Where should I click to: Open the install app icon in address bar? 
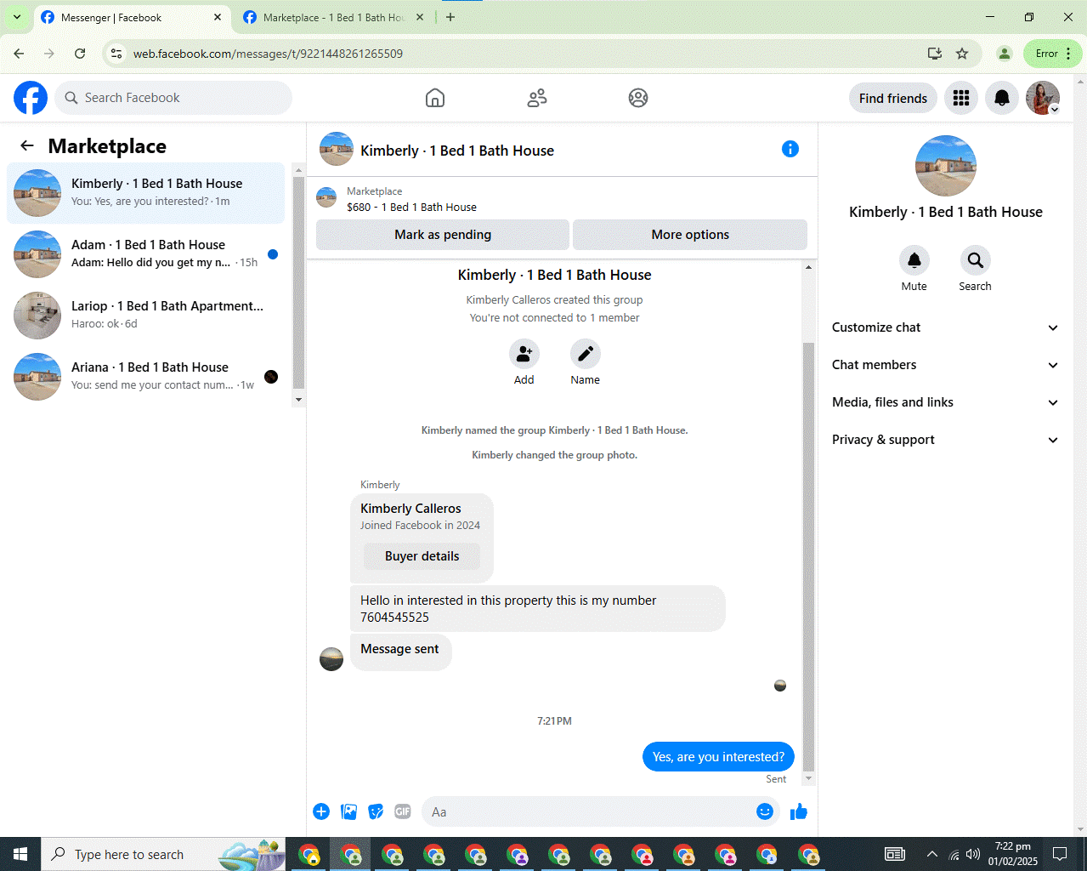click(x=935, y=54)
